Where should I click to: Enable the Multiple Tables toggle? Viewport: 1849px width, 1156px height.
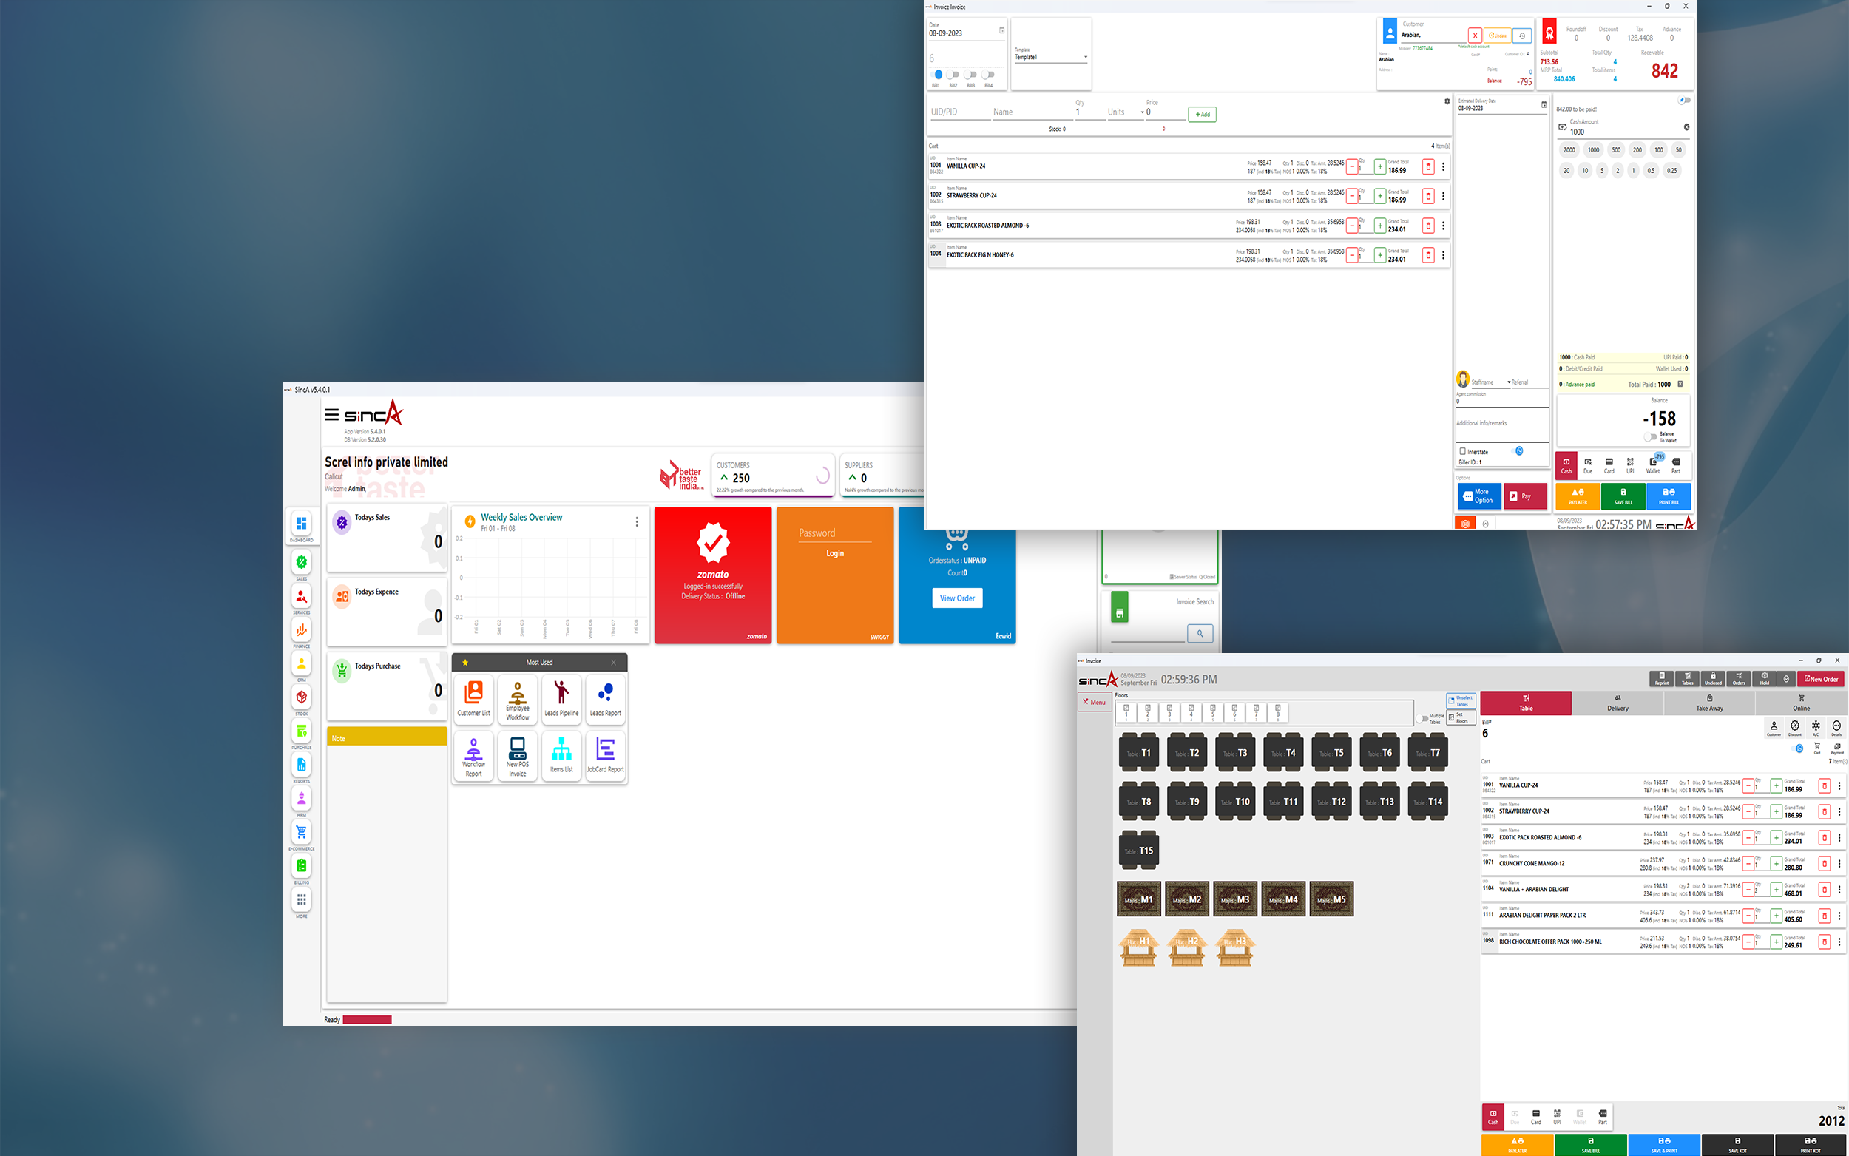1422,719
